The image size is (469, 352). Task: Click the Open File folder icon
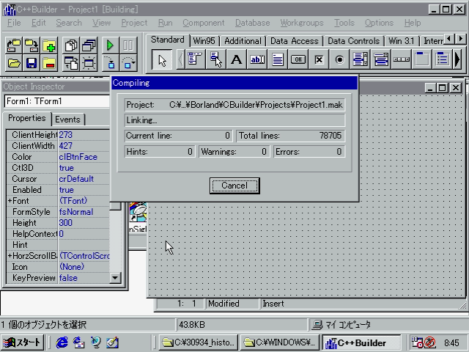[x=14, y=63]
